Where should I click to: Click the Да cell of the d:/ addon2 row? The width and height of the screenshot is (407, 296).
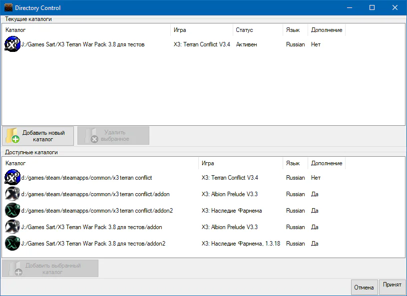tap(315, 211)
